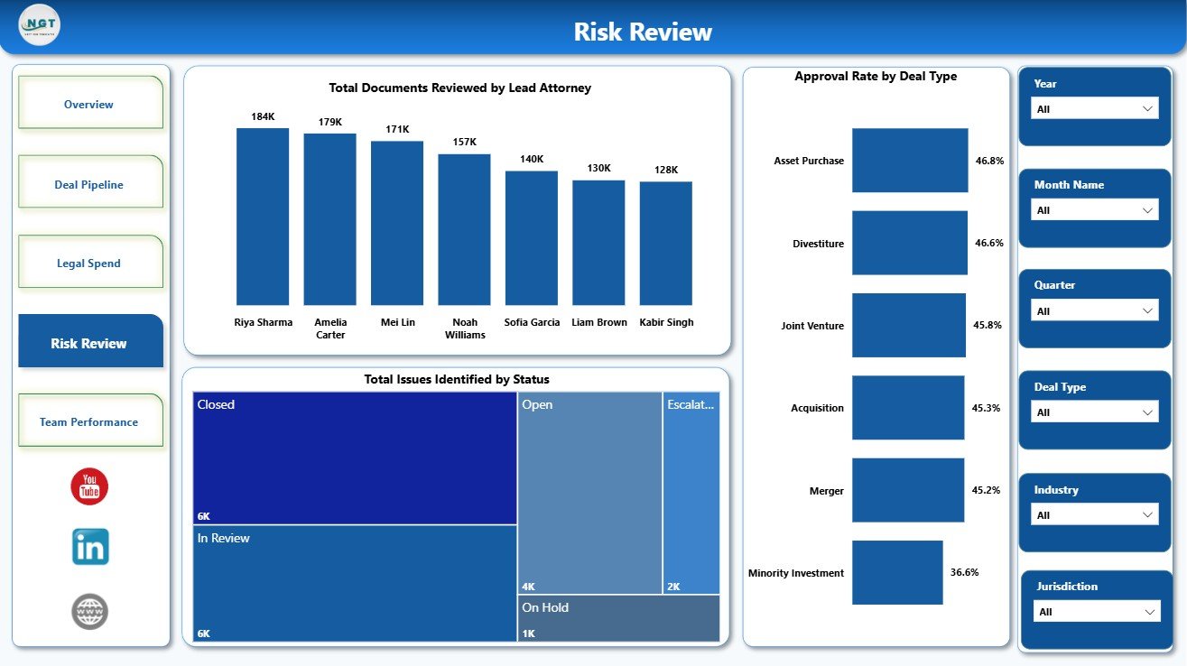
Task: Click the Merger approval bar
Action: pyautogui.click(x=908, y=490)
